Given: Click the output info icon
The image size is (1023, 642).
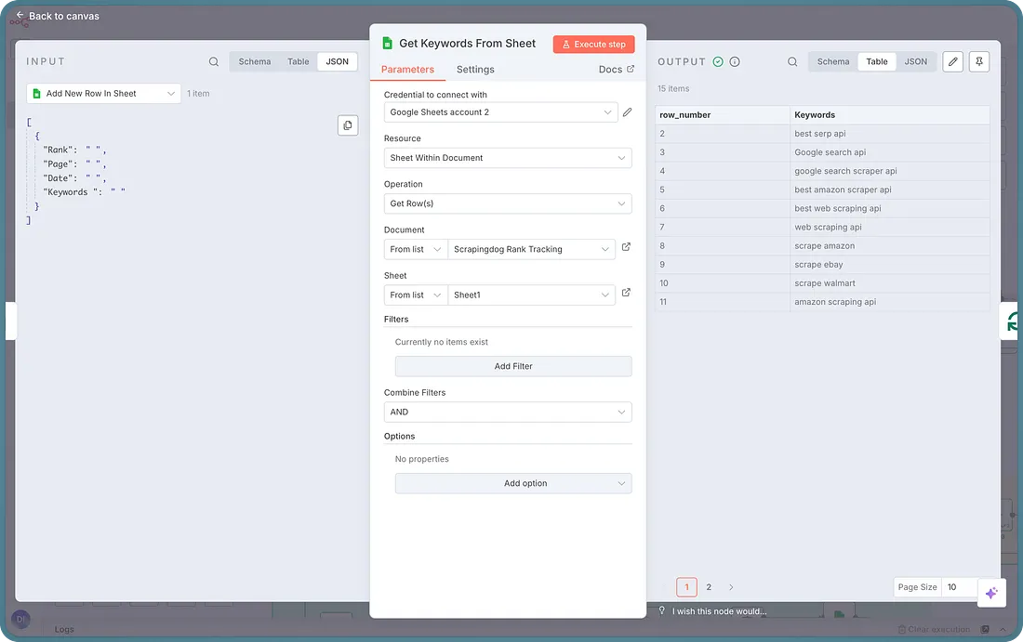Looking at the screenshot, I should tap(735, 62).
